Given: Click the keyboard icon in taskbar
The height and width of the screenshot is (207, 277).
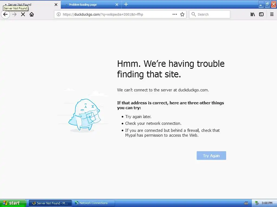Looking at the screenshot, I should tap(246, 203).
